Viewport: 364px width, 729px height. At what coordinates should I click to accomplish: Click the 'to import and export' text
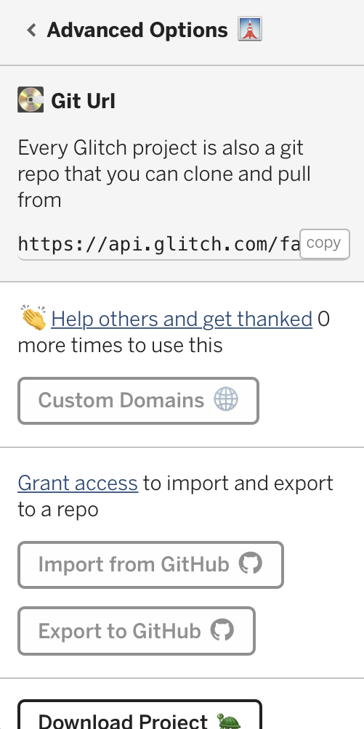238,483
